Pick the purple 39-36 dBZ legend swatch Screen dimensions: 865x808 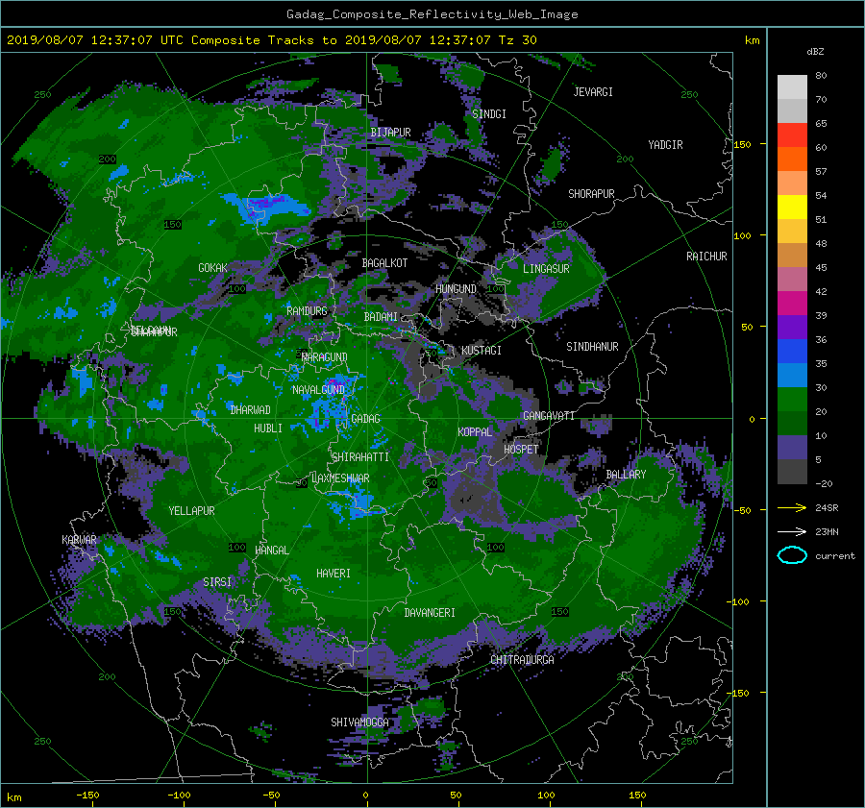792,328
